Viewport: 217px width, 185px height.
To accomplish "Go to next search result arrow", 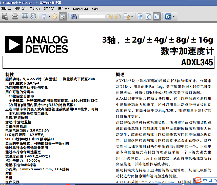I will [x=118, y=17].
